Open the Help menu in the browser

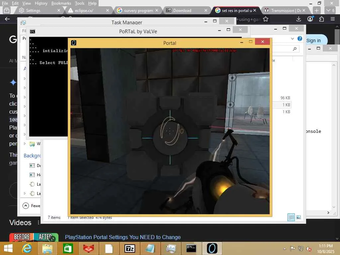(92, 3)
